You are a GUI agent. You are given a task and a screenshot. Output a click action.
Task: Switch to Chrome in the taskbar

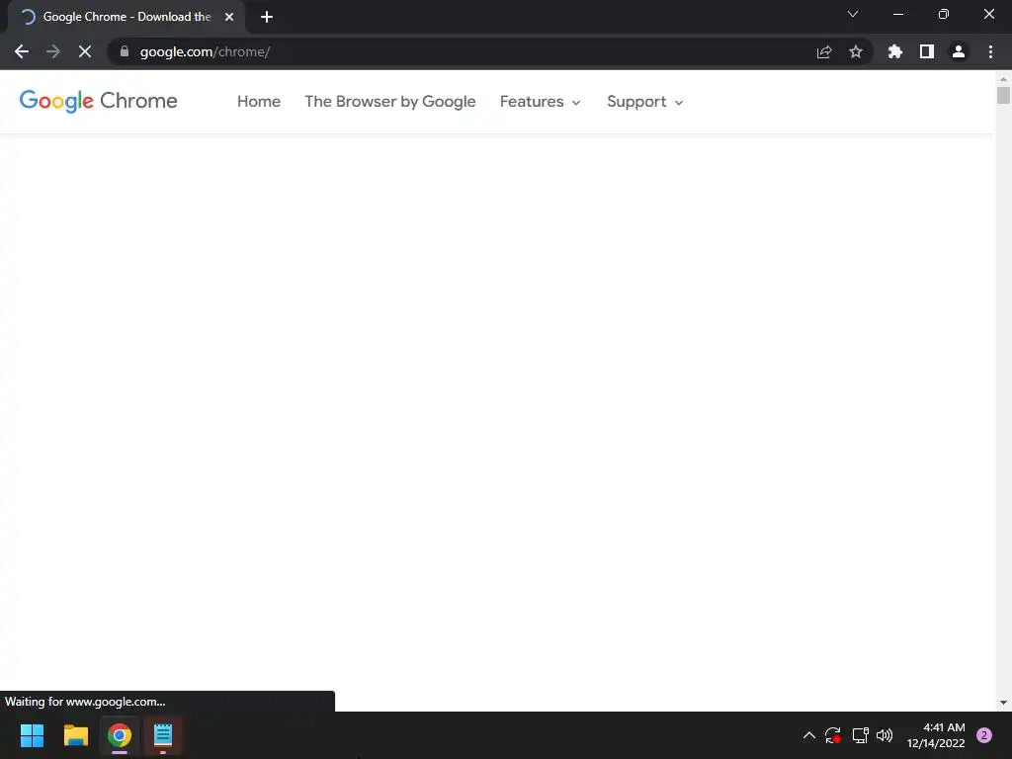[120, 735]
